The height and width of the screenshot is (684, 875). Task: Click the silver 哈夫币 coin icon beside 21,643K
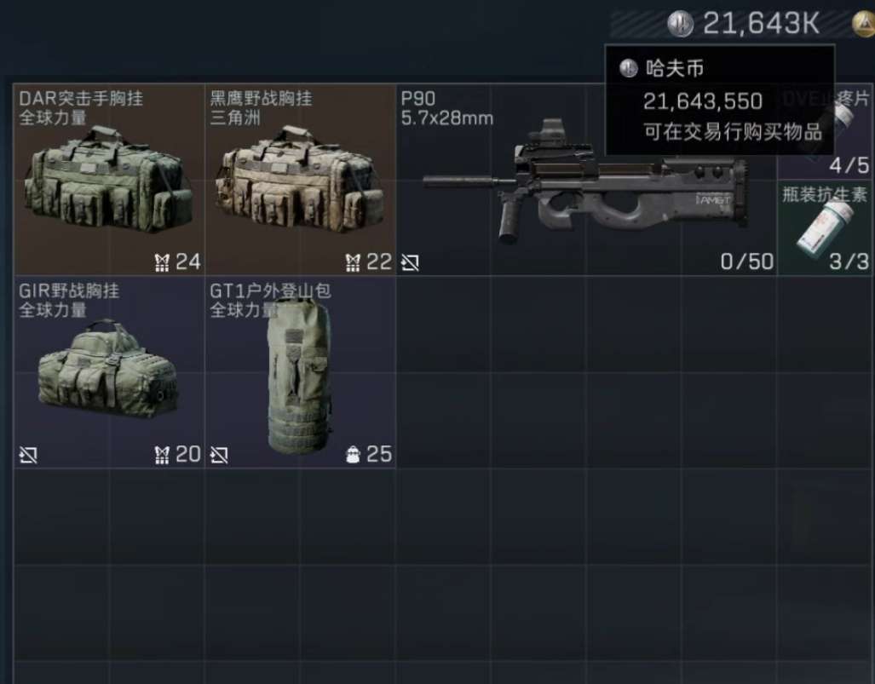coord(680,24)
